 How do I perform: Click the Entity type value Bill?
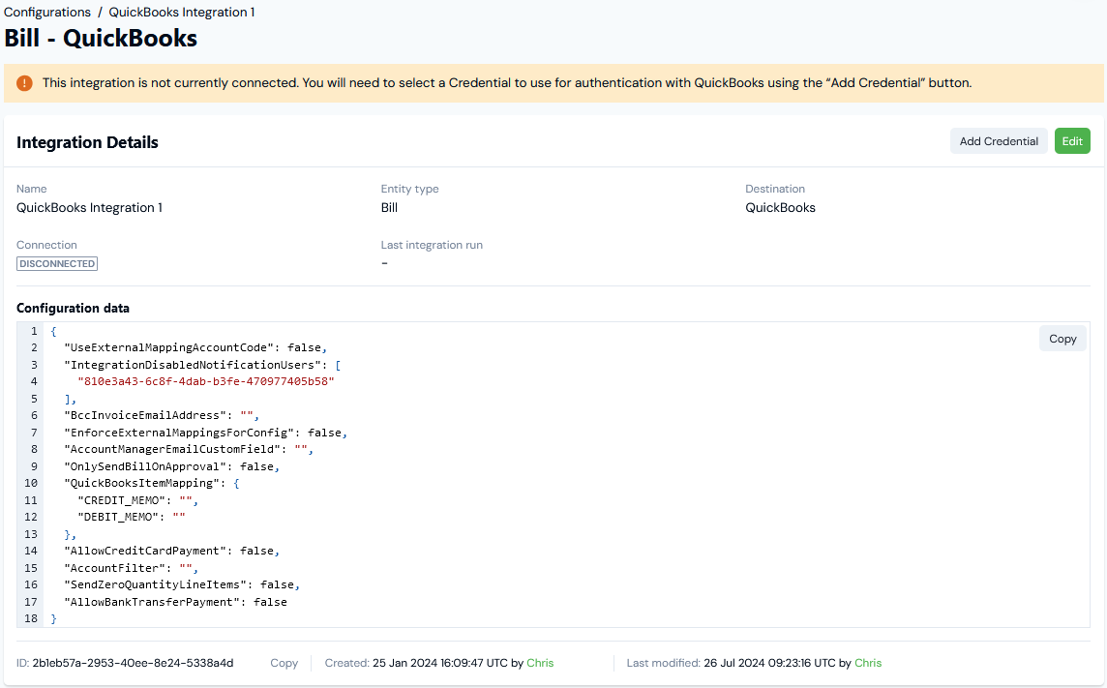[x=388, y=207]
